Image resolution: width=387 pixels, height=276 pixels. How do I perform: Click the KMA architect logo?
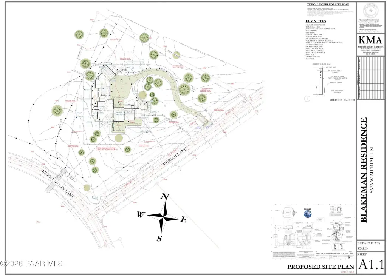coord(372,40)
